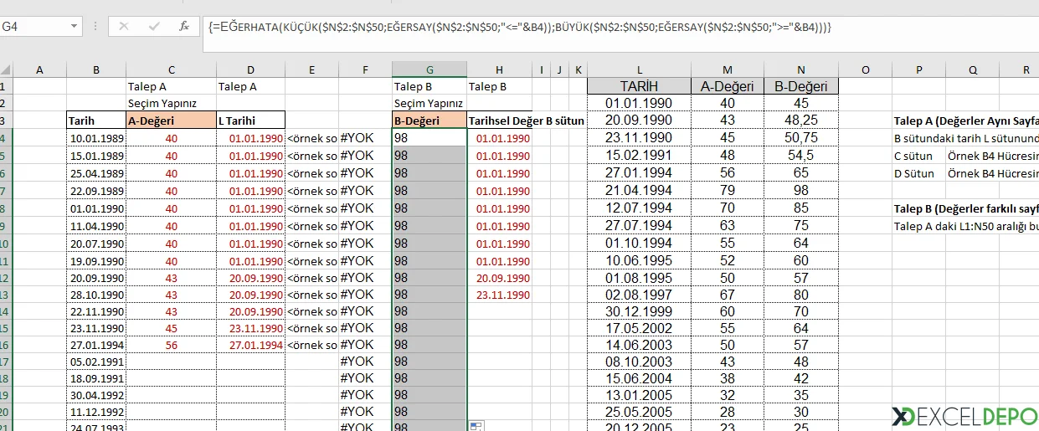Select column P header

pyautogui.click(x=918, y=69)
